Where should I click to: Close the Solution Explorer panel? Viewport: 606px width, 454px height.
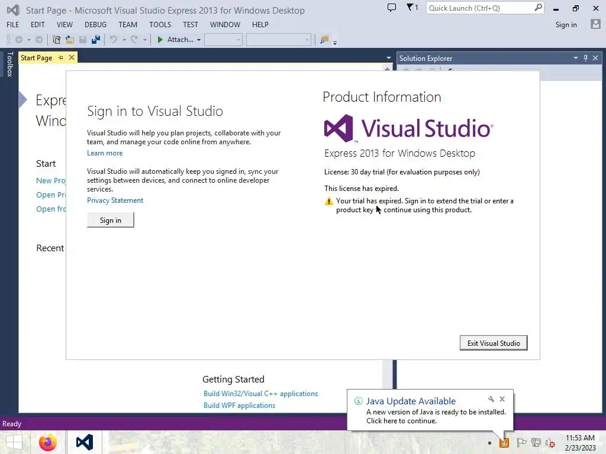pos(595,58)
